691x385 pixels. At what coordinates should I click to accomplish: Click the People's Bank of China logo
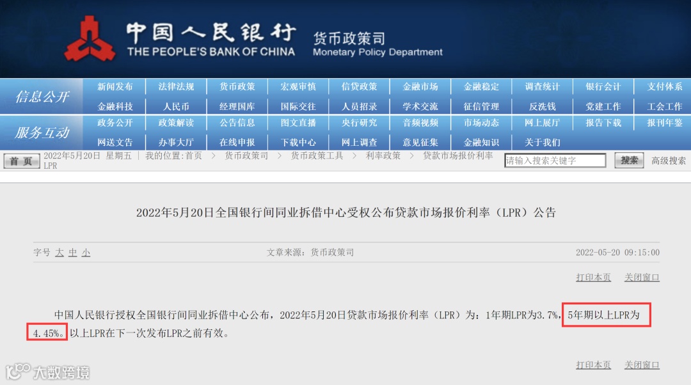point(90,38)
